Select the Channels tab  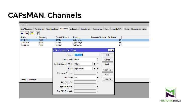click(x=64, y=28)
